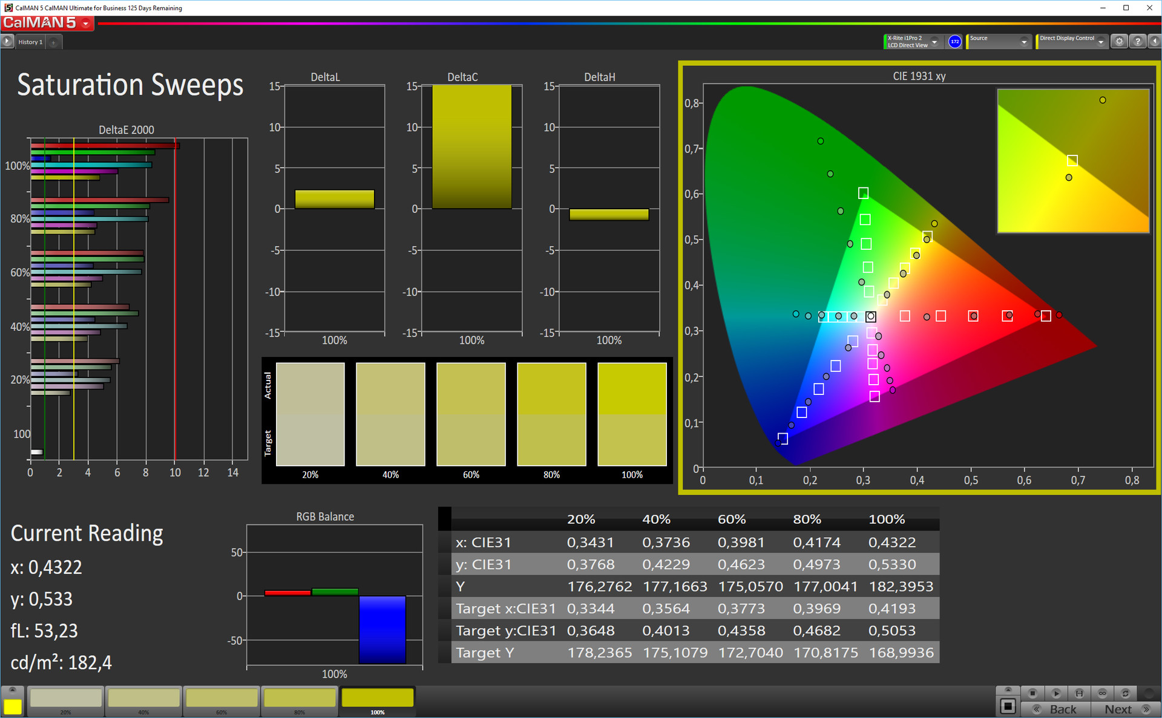Click the yellow color selector square
The width and height of the screenshot is (1162, 718).
[x=13, y=707]
